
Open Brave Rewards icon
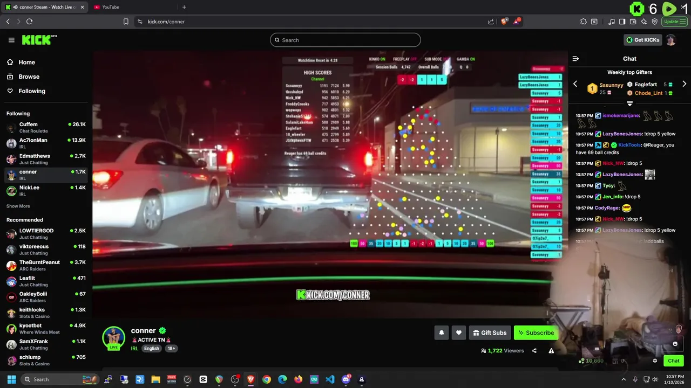coord(517,22)
